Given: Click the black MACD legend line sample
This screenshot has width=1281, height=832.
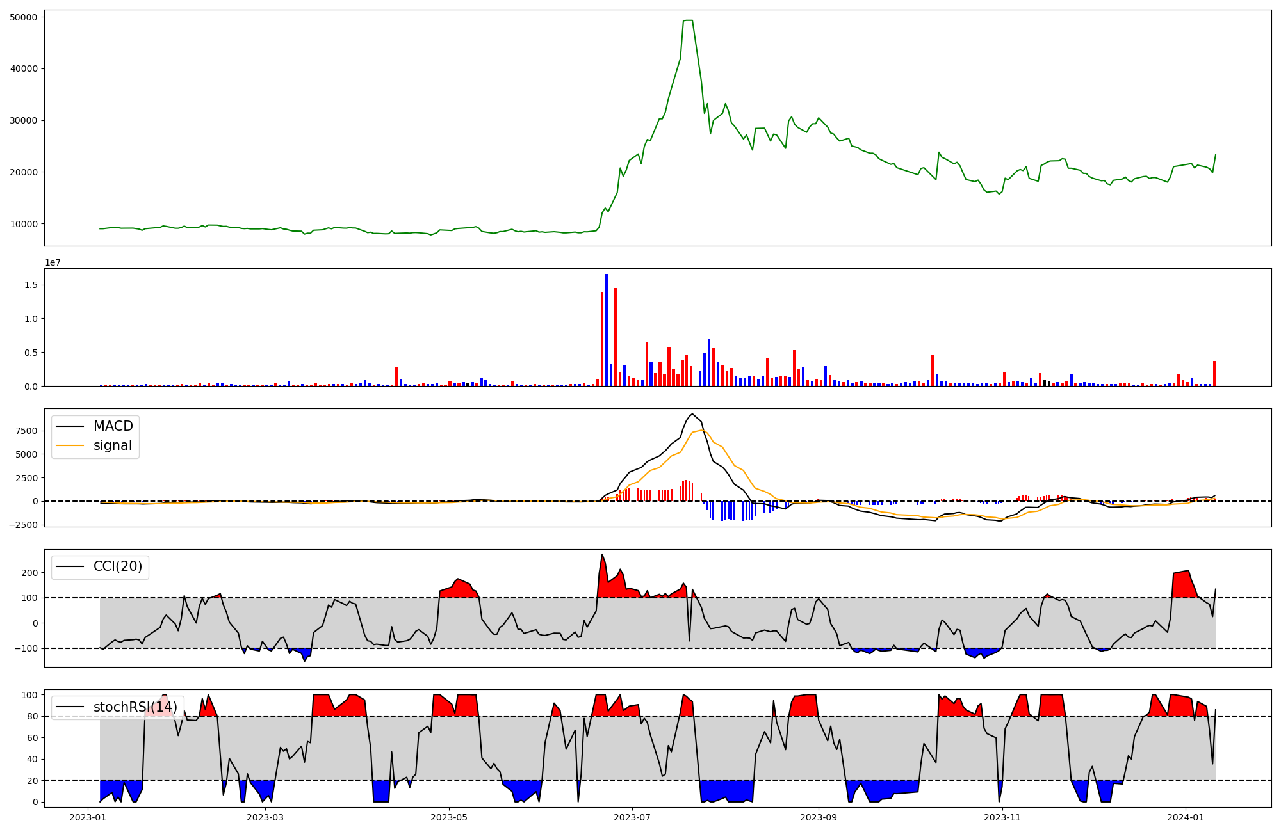Looking at the screenshot, I should point(70,426).
